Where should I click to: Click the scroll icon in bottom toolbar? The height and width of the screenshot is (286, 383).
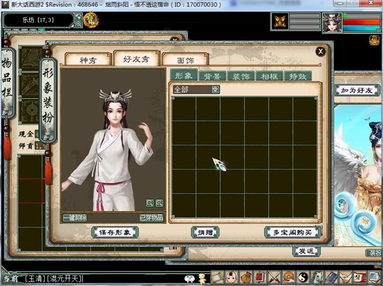(x=216, y=277)
